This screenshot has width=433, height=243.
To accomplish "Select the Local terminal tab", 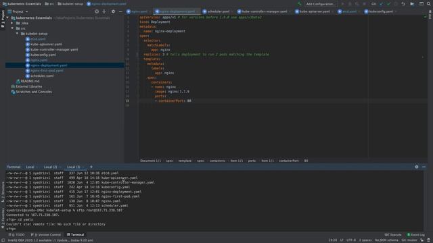I will pos(30,167).
